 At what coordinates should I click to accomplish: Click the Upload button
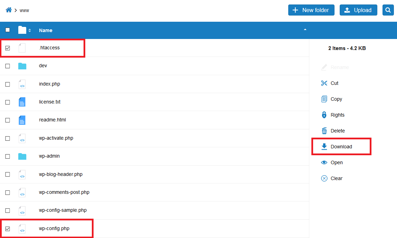point(358,10)
